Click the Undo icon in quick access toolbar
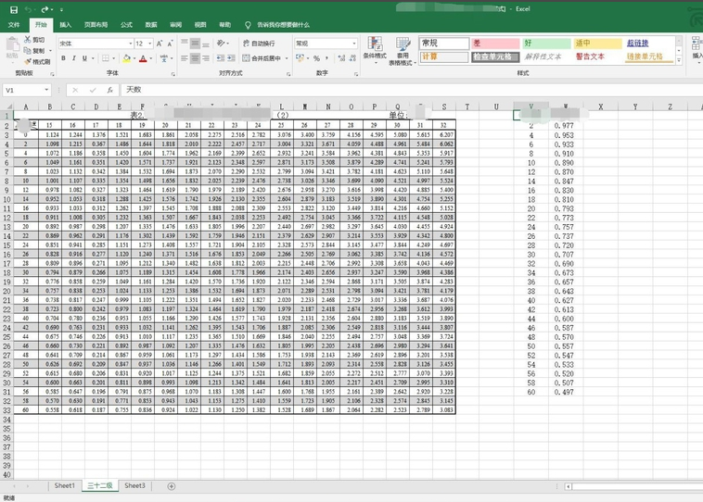 coord(28,9)
